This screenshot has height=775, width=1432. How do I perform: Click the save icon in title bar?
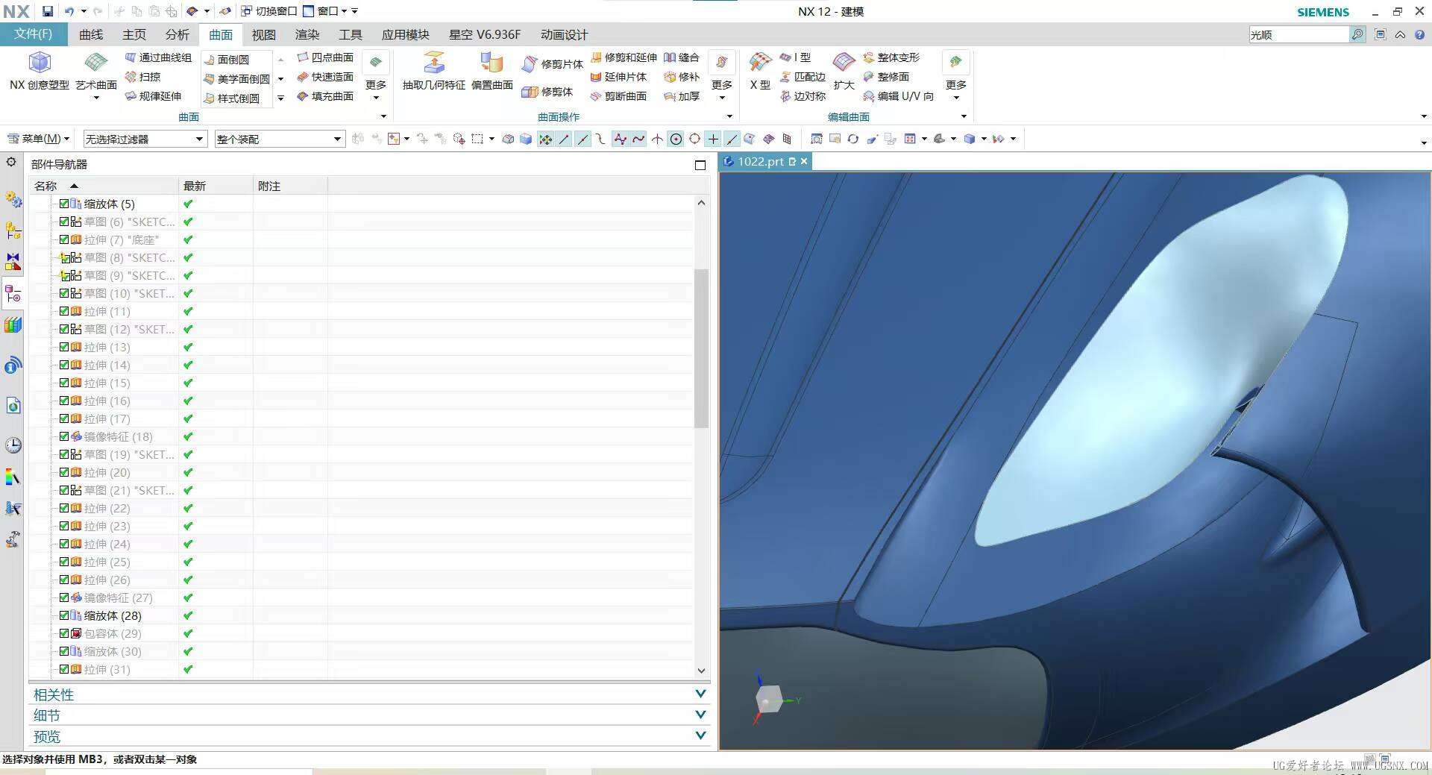48,11
